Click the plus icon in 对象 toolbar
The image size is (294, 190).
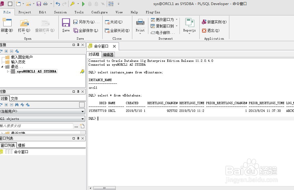tap(6, 105)
